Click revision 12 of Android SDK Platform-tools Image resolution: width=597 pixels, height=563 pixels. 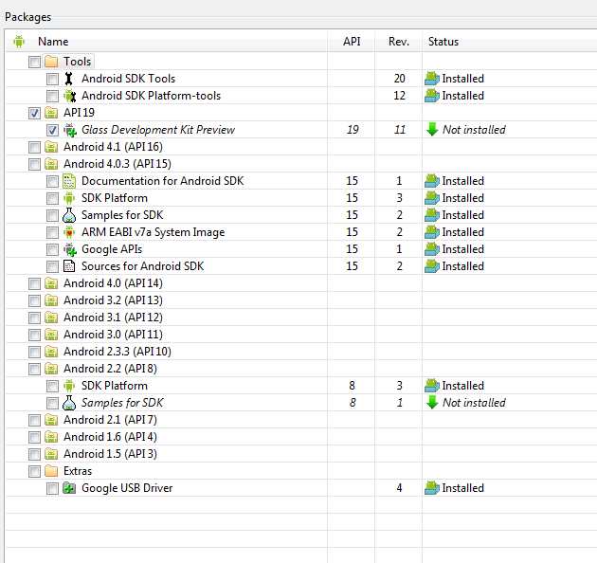click(x=399, y=96)
